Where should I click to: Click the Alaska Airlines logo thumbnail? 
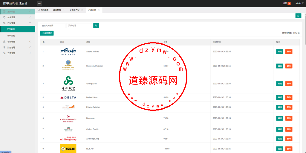coord(68,52)
